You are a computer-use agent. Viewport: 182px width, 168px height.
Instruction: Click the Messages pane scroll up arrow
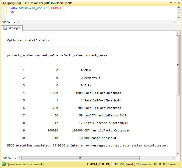coord(178,33)
